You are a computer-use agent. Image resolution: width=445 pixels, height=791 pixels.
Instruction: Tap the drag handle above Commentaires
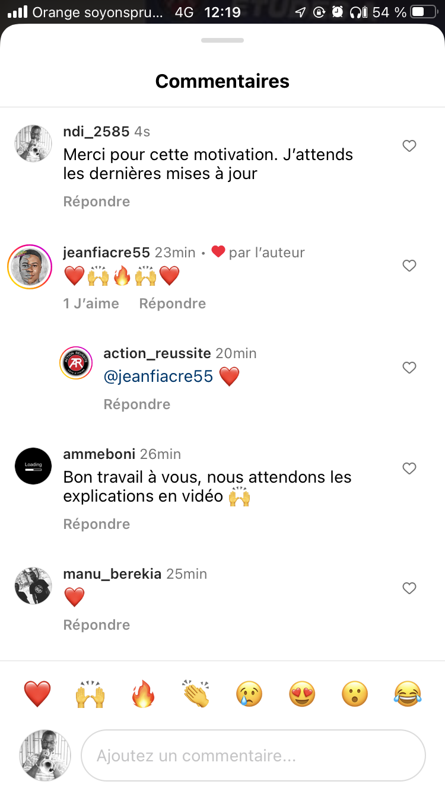223,40
